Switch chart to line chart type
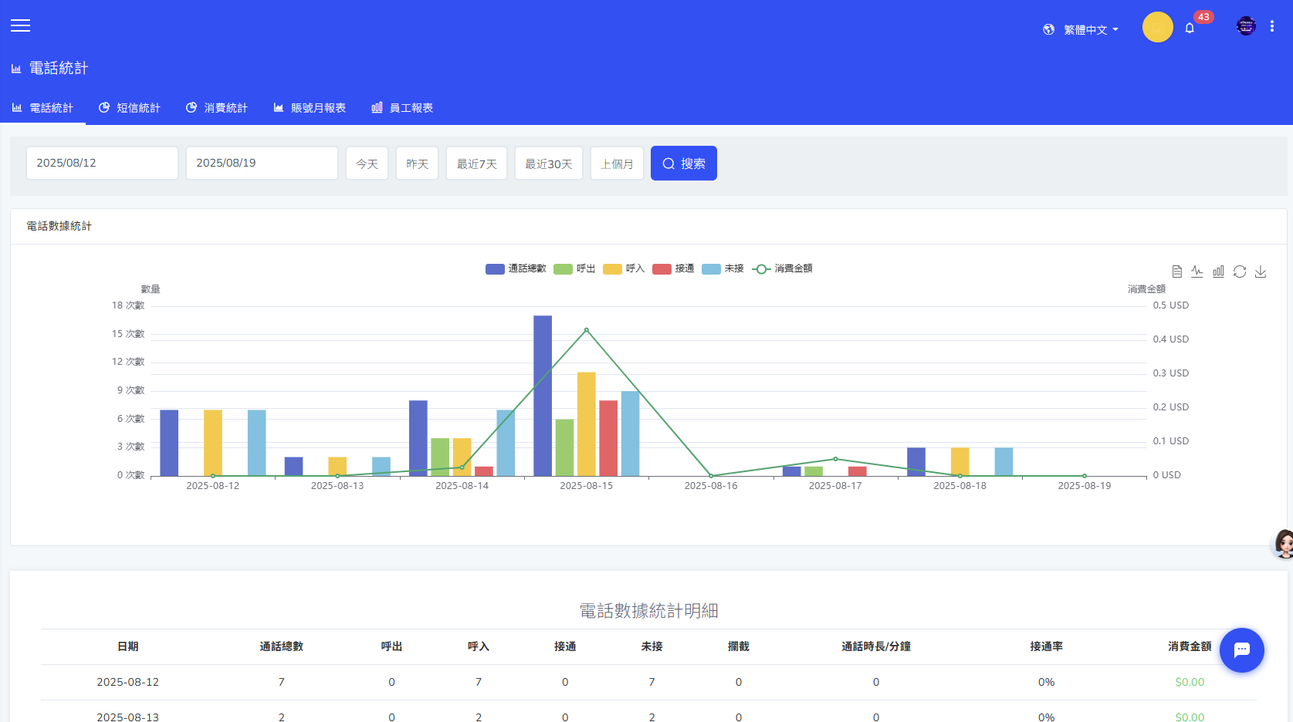 pos(1197,272)
